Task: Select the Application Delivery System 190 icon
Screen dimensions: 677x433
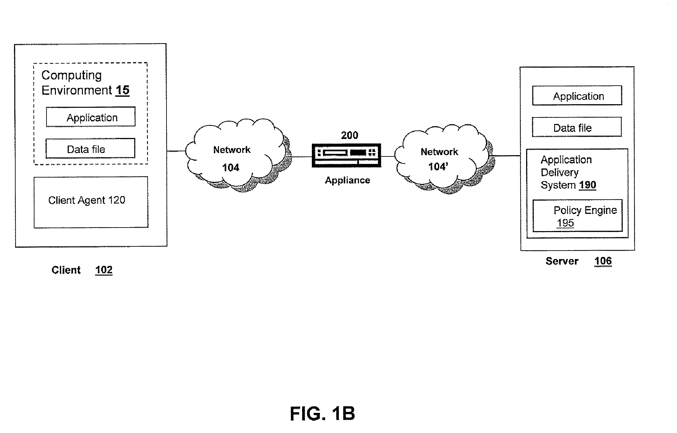Action: tap(580, 188)
